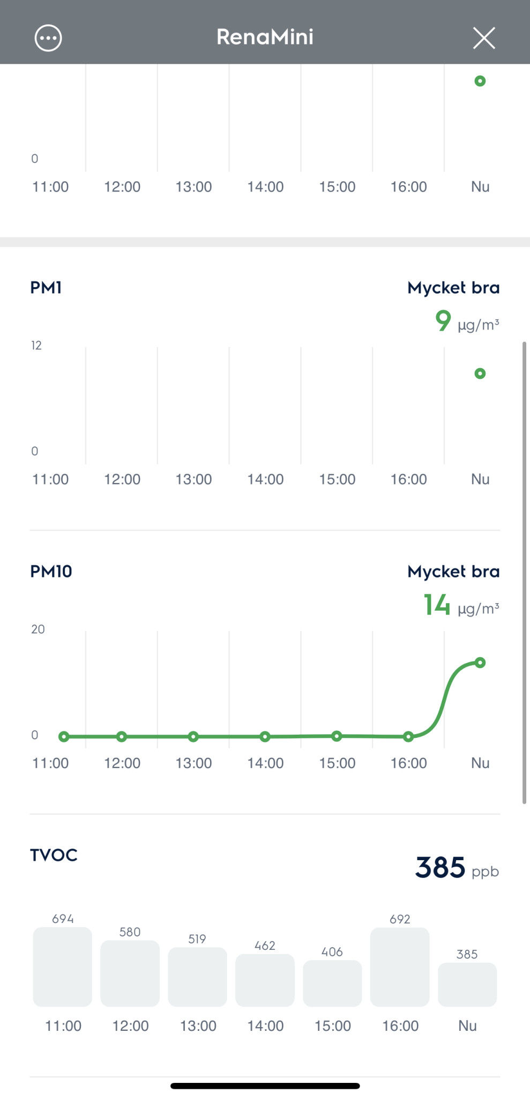Image resolution: width=530 pixels, height=1099 pixels.
Task: Tap the PM10 'Nu' data point at 14
Action: [x=480, y=663]
